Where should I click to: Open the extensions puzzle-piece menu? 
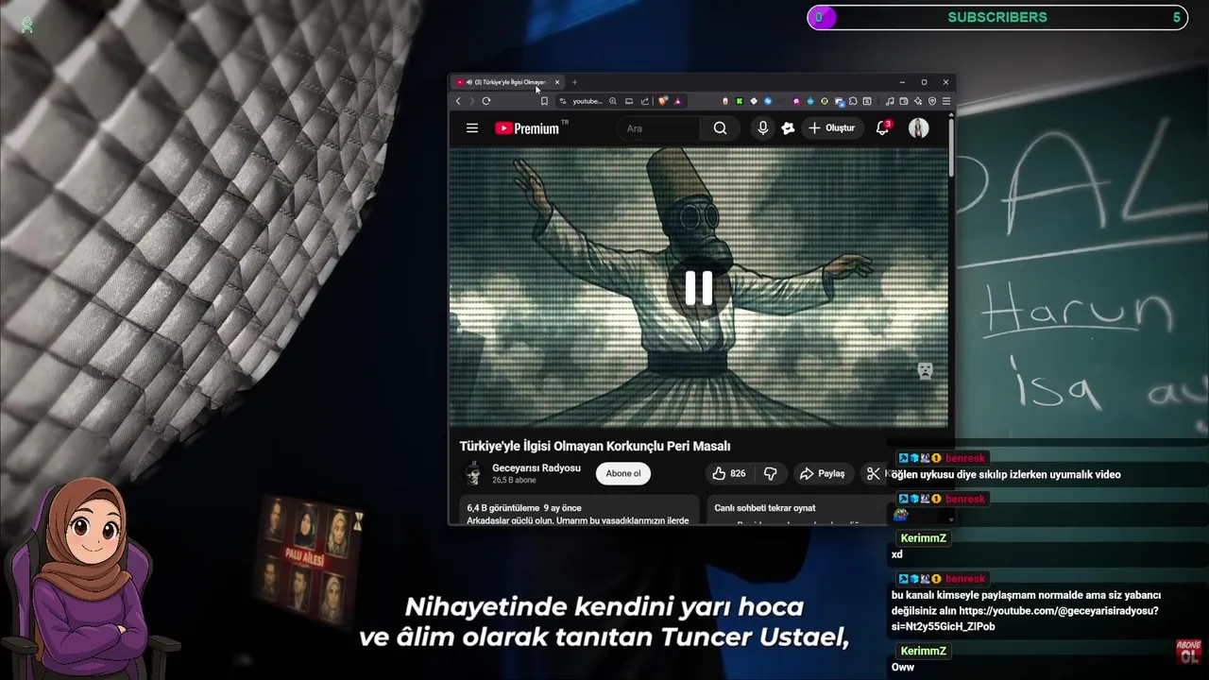pyautogui.click(x=853, y=101)
